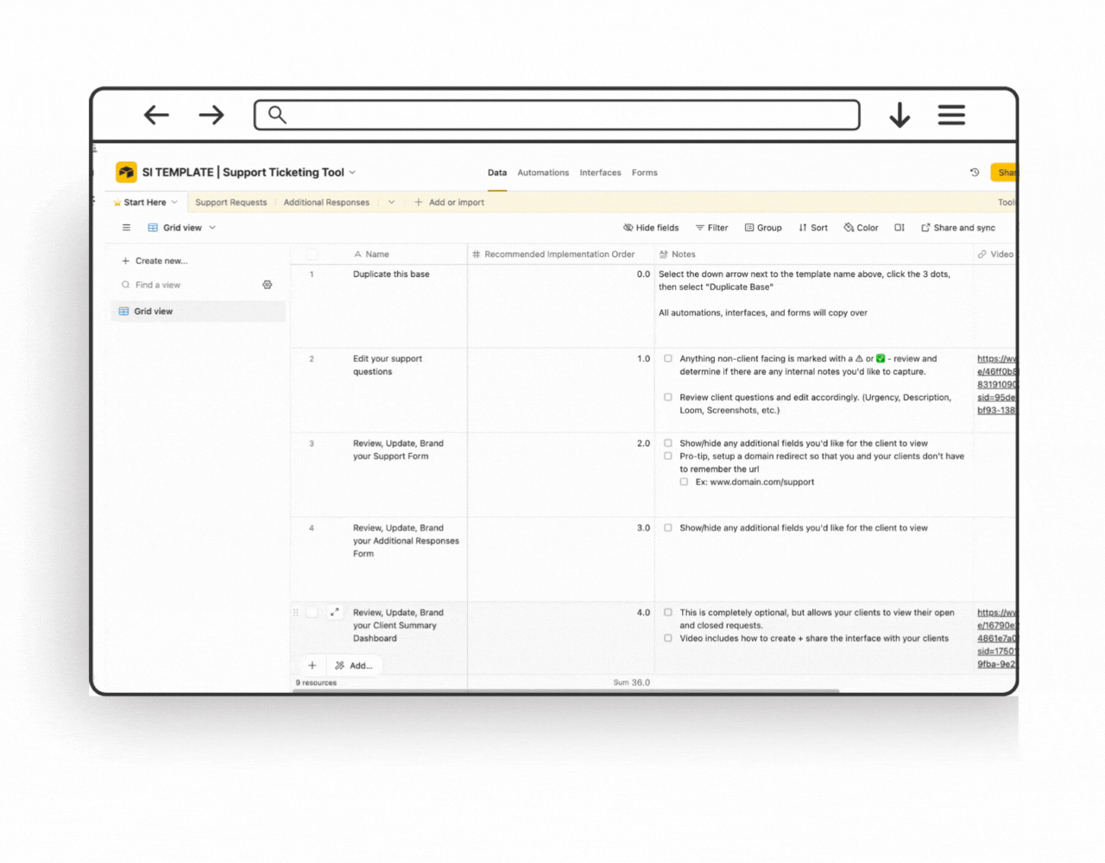Toggle the views sidebar hamburger icon
Viewport: 1105px width, 863px height.
click(126, 228)
